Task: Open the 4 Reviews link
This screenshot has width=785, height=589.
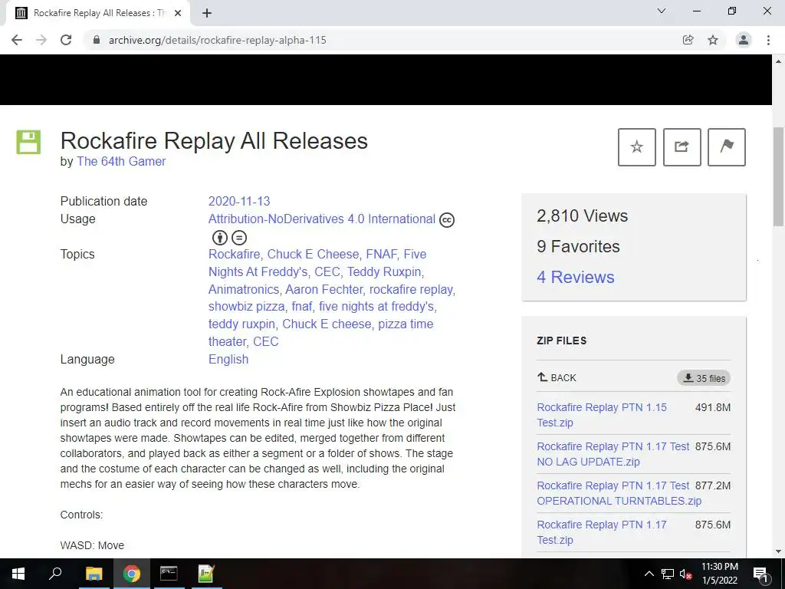Action: tap(575, 277)
